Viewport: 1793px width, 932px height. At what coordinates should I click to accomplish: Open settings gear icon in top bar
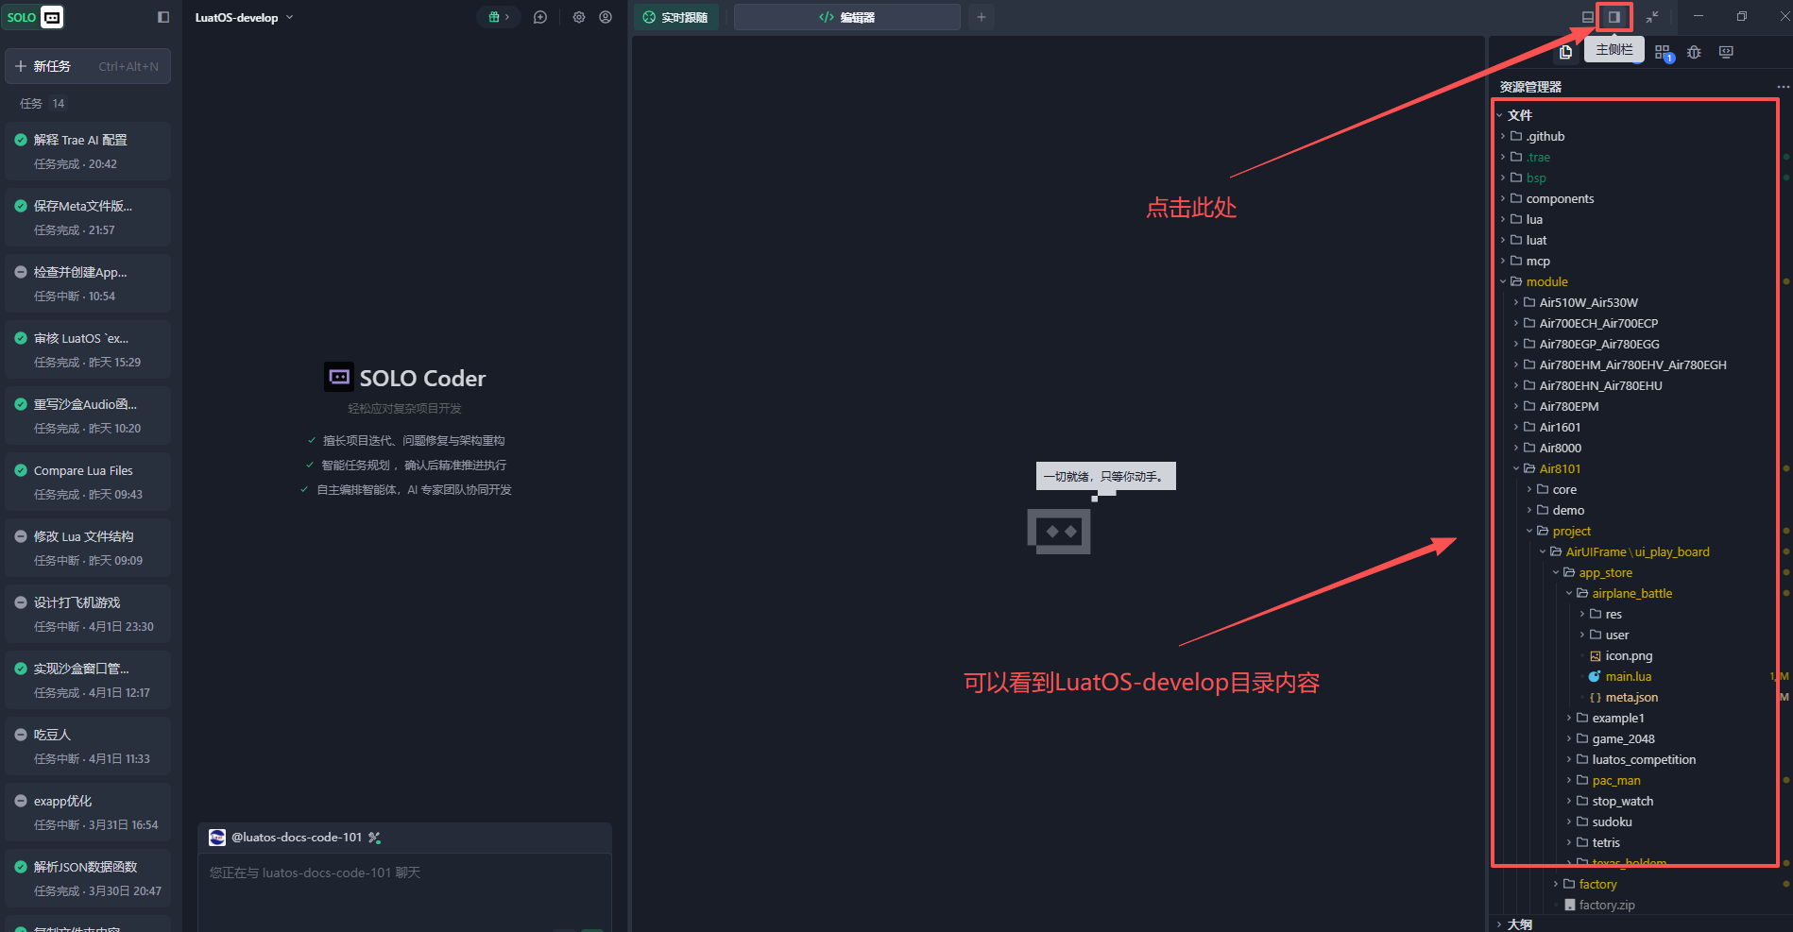coord(579,17)
